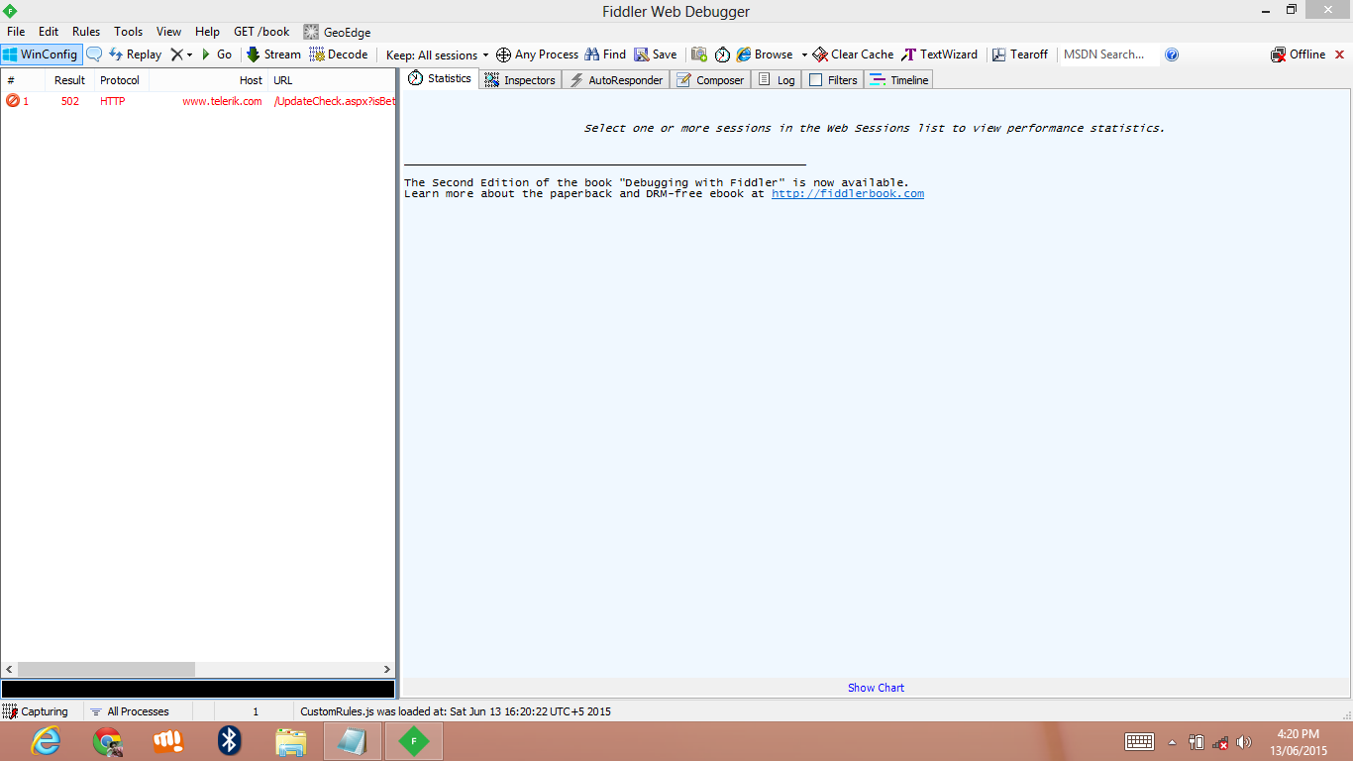Click the volume speaker tray icon
This screenshot has height=761, width=1353.
tap(1244, 742)
